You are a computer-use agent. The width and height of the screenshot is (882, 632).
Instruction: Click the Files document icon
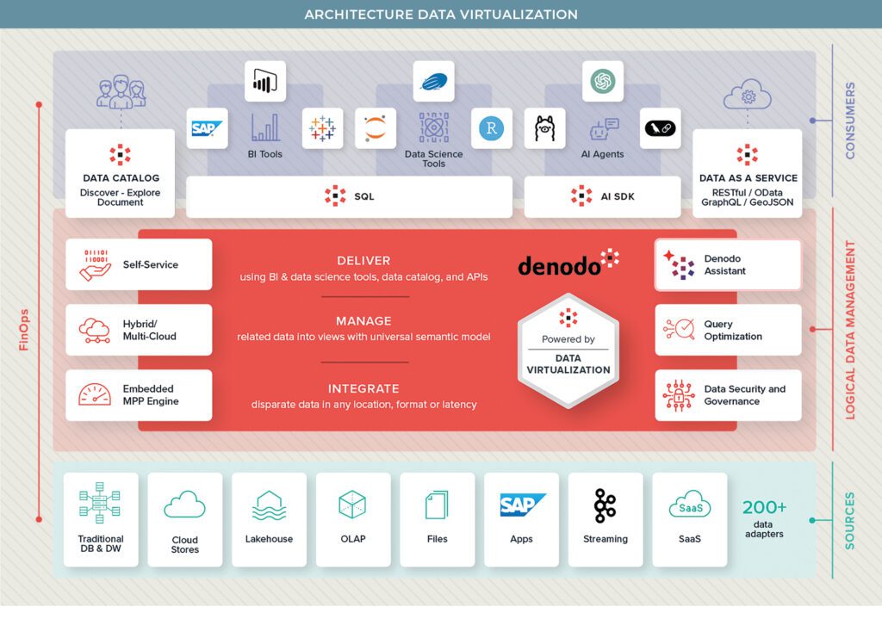point(437,505)
